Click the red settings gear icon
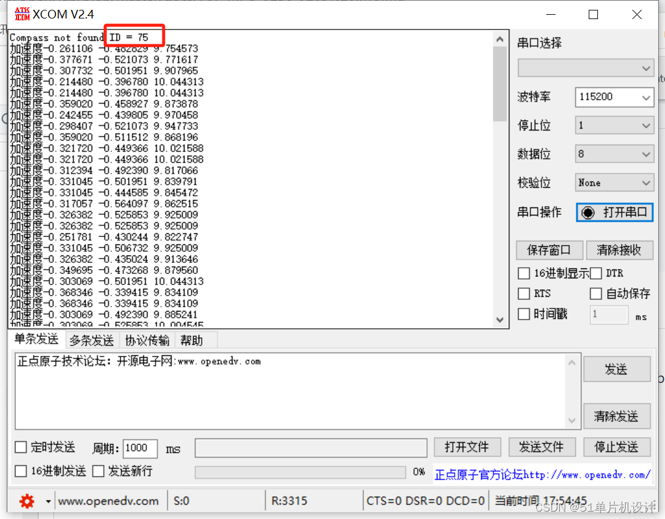This screenshot has height=519, width=665. pyautogui.click(x=26, y=501)
